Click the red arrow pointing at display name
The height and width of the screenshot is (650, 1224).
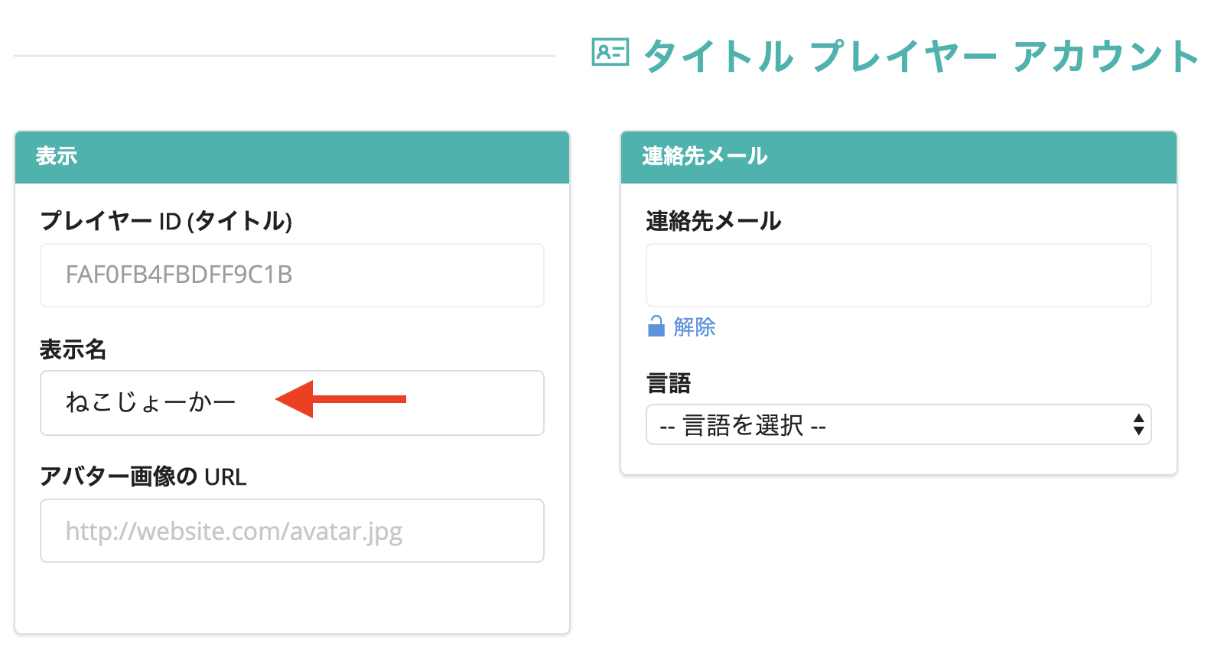tap(341, 398)
